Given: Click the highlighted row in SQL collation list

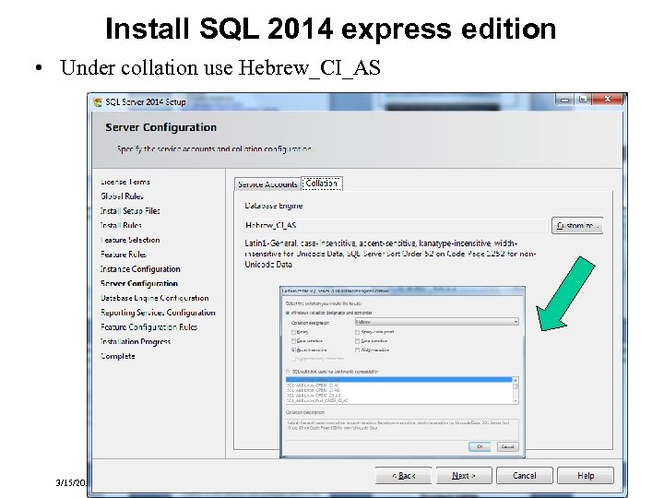Looking at the screenshot, I should tap(399, 379).
